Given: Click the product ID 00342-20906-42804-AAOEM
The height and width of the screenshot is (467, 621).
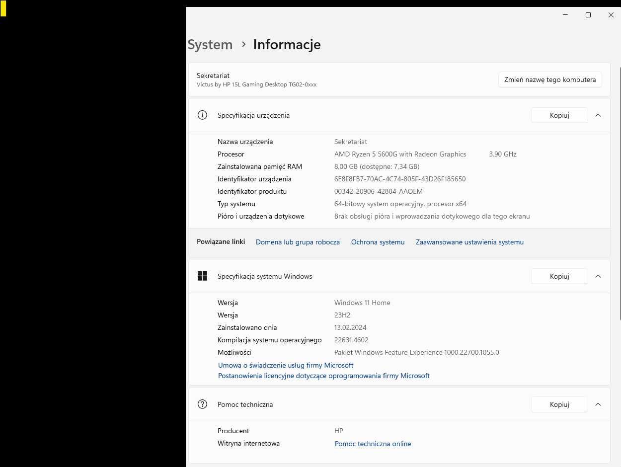Looking at the screenshot, I should (379, 191).
